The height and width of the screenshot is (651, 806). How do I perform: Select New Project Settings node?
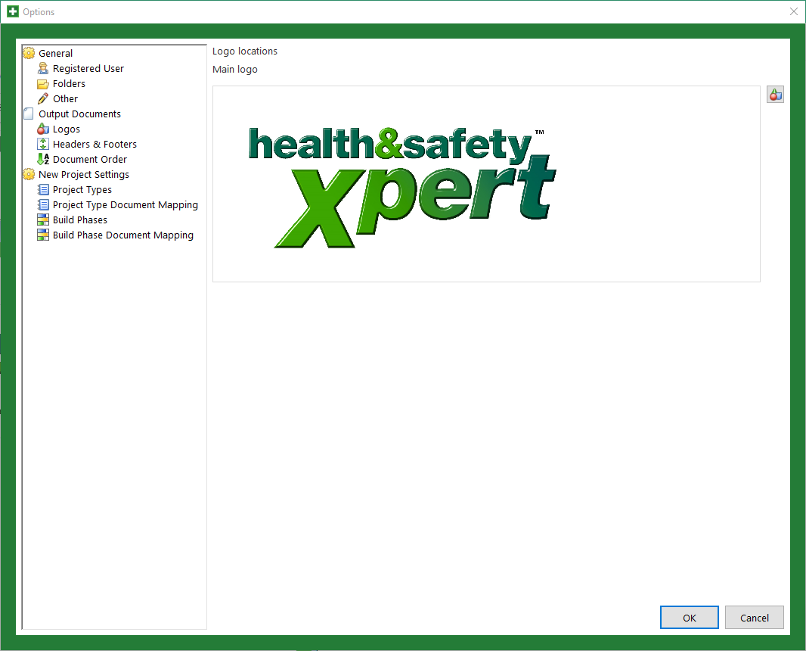click(84, 174)
